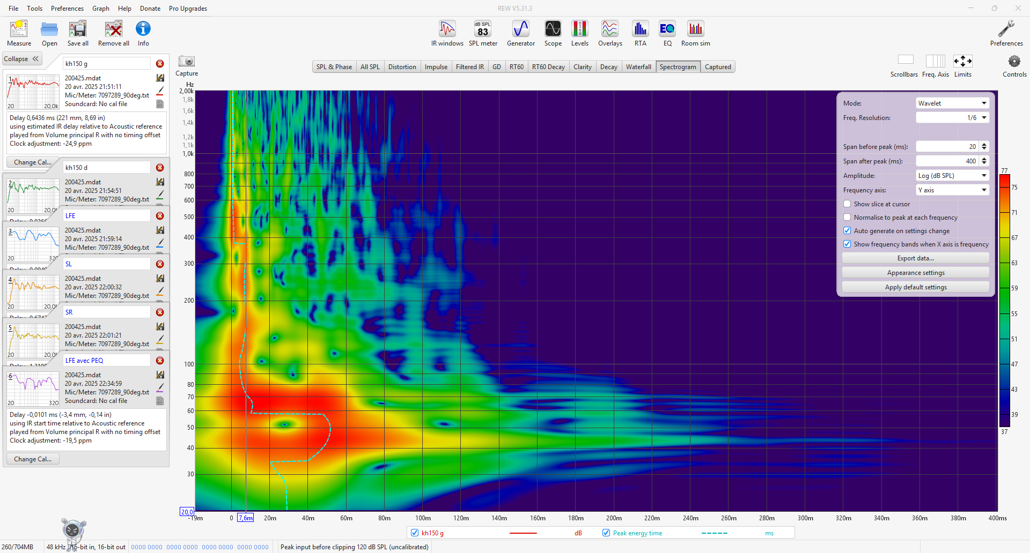Open graph Limits settings
This screenshot has height=553, width=1030.
[x=963, y=66]
